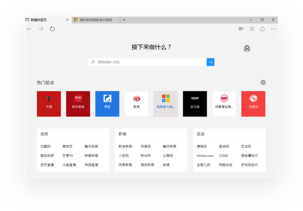Click the magnifier icon in search box
Screen dimensions: 303x211
pos(93,62)
